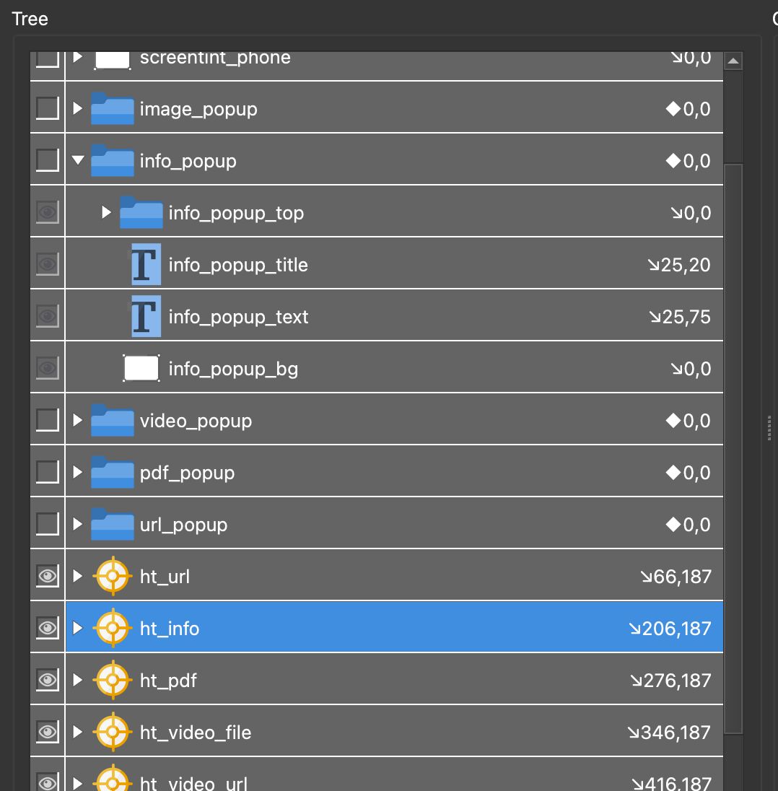Click the video_popup folder icon
The width and height of the screenshot is (778, 791).
coord(113,420)
